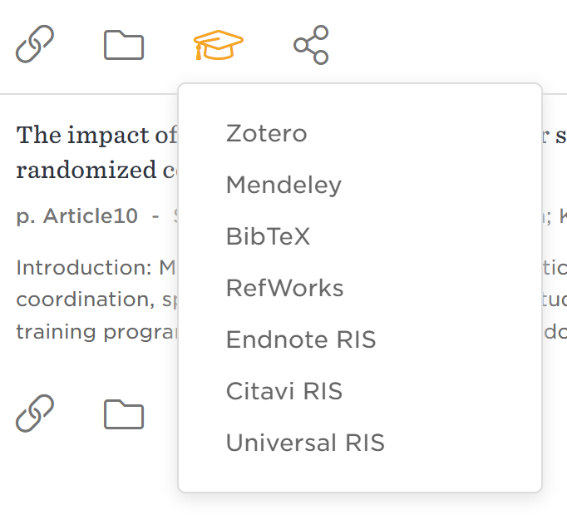Click the chain link icon below the abstract
The image size is (567, 520).
tap(35, 413)
